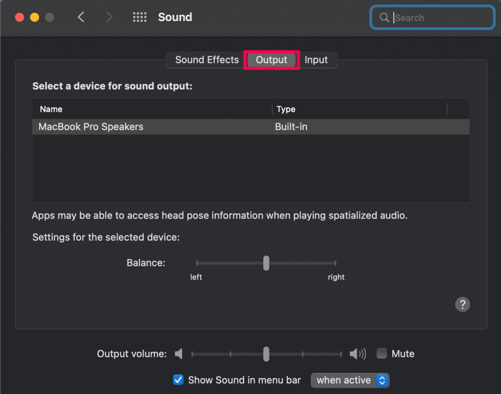
Task: Switch to the Sound Effects tab
Action: point(206,60)
